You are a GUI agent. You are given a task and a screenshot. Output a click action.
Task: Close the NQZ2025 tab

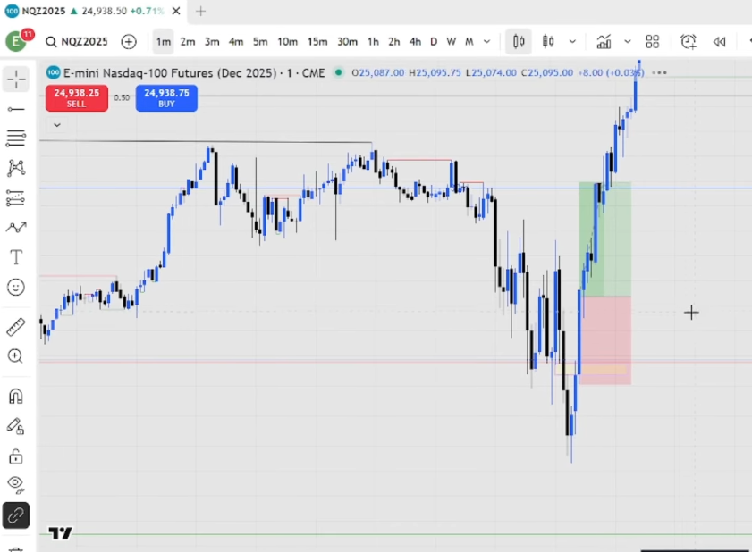[176, 11]
